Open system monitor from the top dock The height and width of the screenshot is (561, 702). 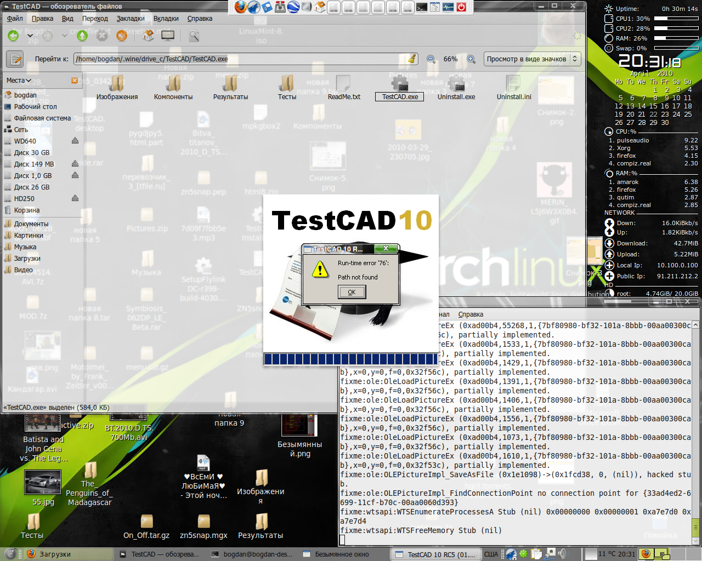(x=448, y=7)
